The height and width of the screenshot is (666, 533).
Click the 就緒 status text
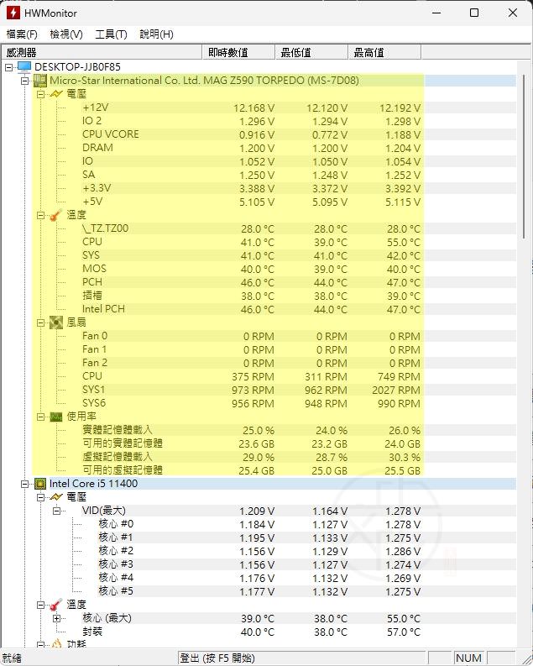(x=12, y=658)
